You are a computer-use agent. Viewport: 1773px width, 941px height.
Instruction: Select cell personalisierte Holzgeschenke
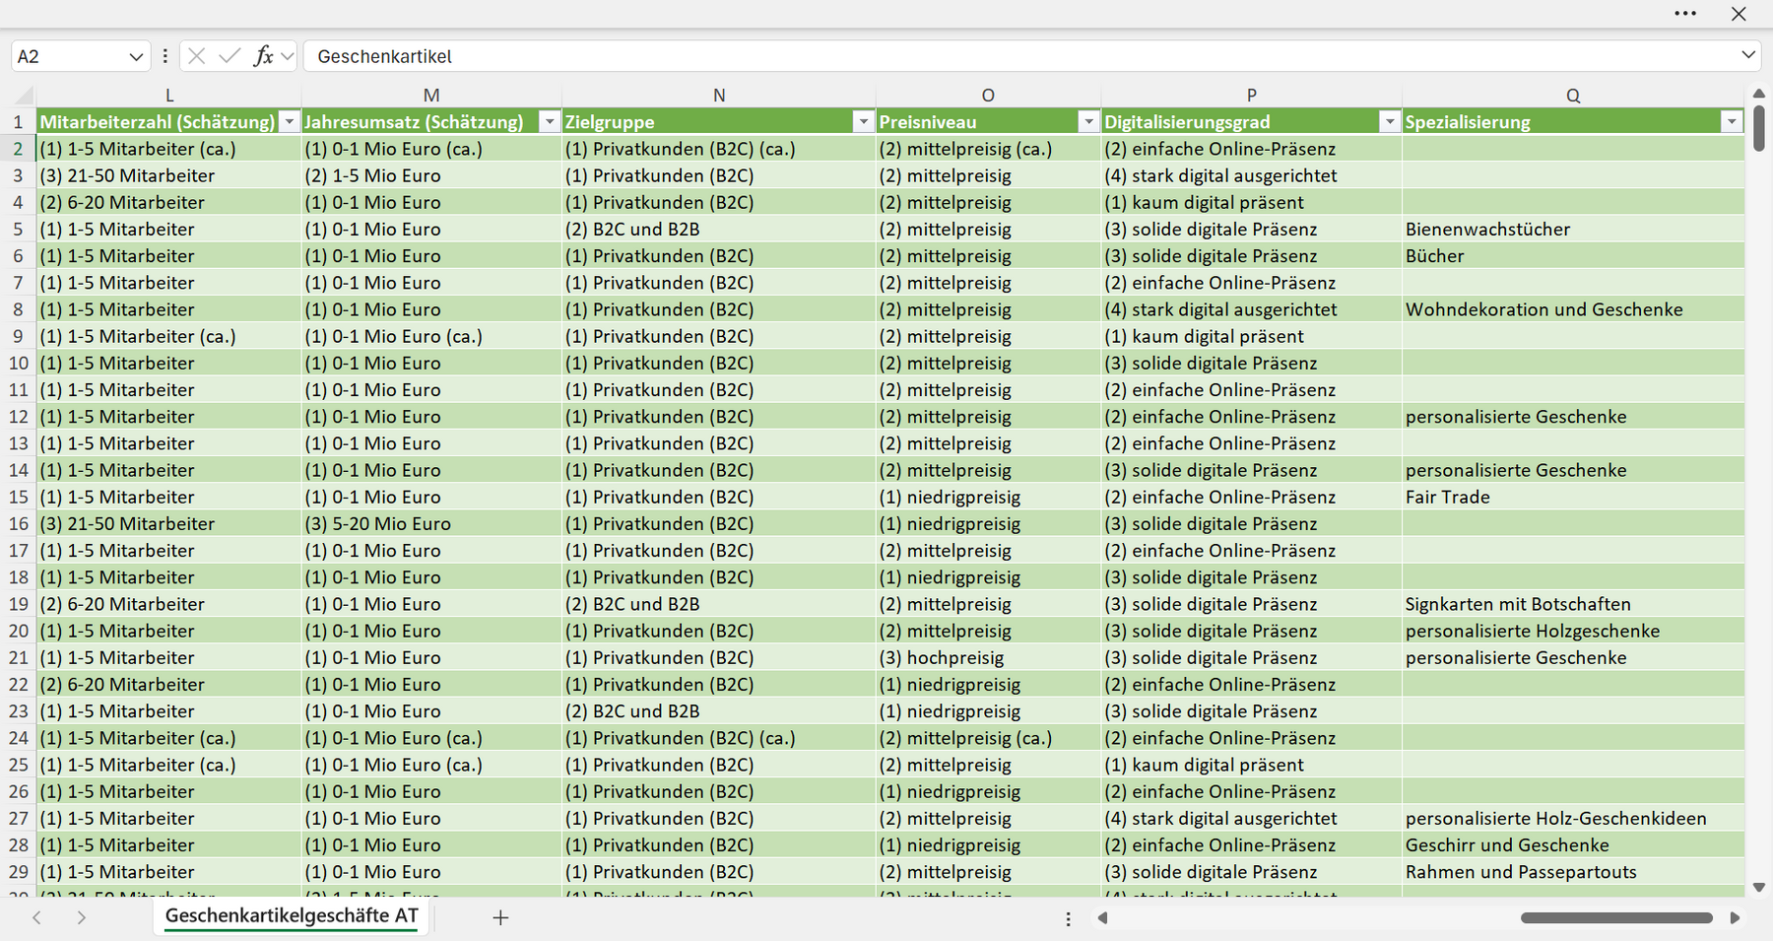(x=1573, y=632)
